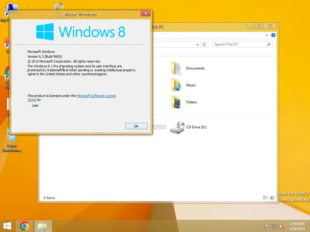Click the search magnifier icon in This PC
Viewport: 310px width, 232px height.
(x=269, y=44)
